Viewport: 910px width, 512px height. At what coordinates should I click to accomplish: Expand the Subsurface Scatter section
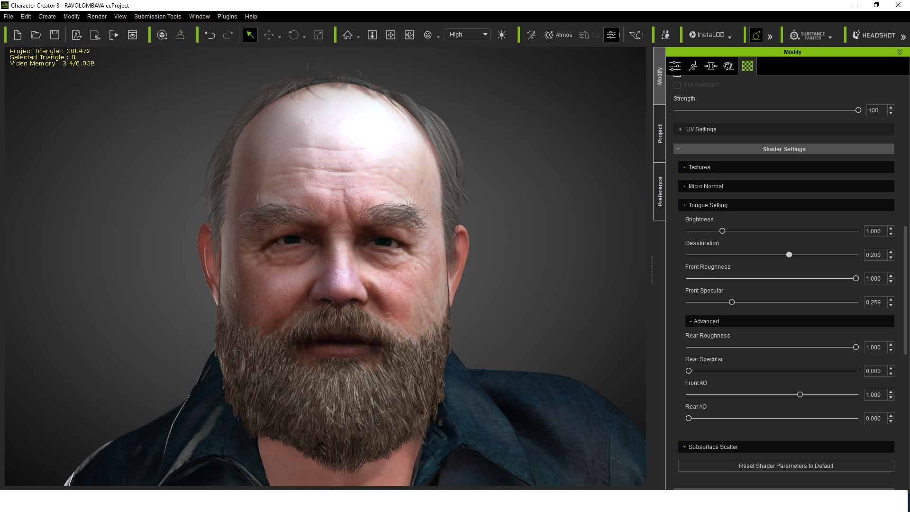pos(786,447)
